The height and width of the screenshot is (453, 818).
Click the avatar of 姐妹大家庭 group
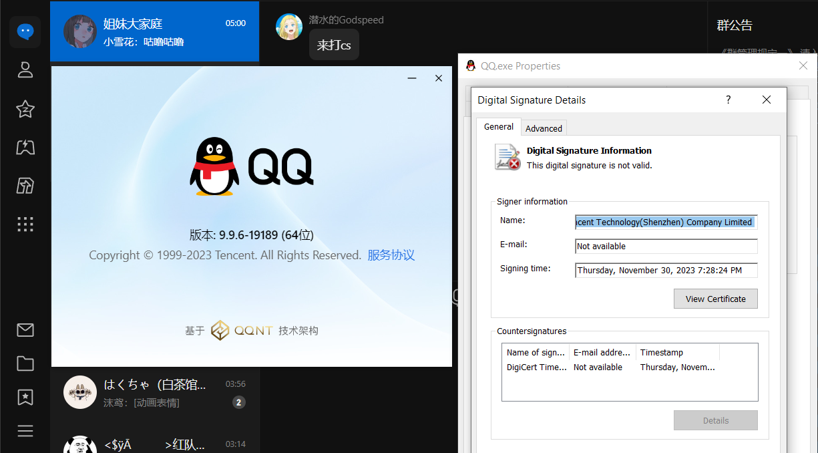[80, 31]
